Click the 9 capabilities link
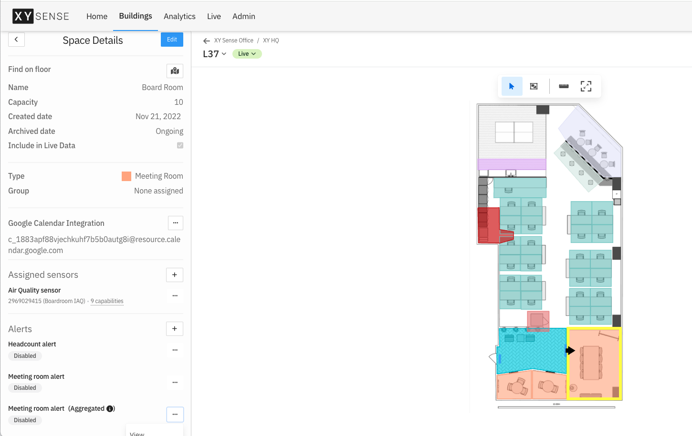 (107, 301)
